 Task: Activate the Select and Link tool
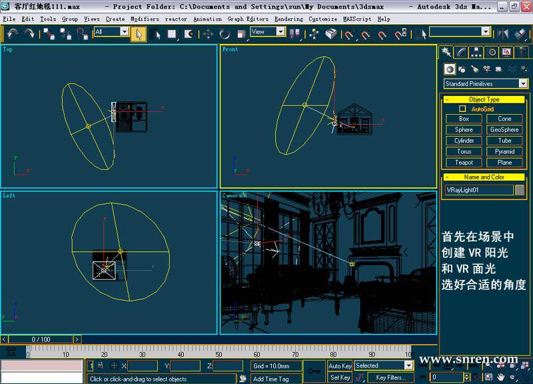[x=49, y=34]
